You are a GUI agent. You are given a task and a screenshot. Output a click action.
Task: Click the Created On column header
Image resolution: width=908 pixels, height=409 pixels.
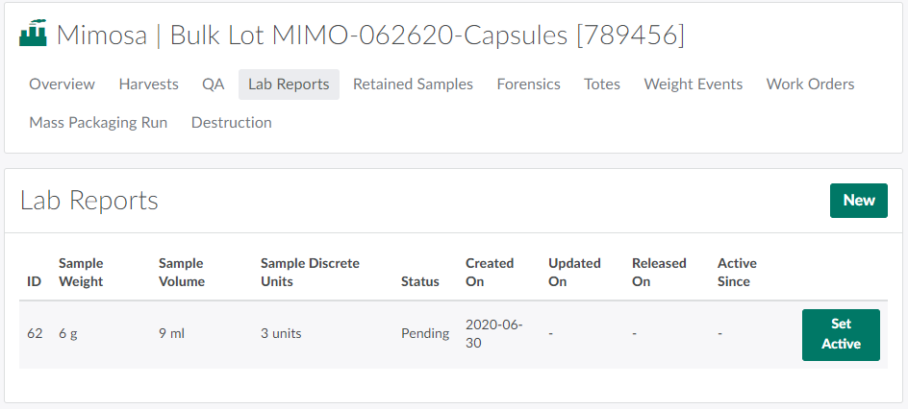[490, 273]
